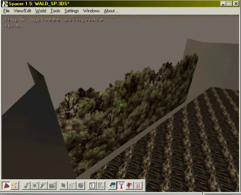
Task: Open the File menu
Action: pos(6,11)
